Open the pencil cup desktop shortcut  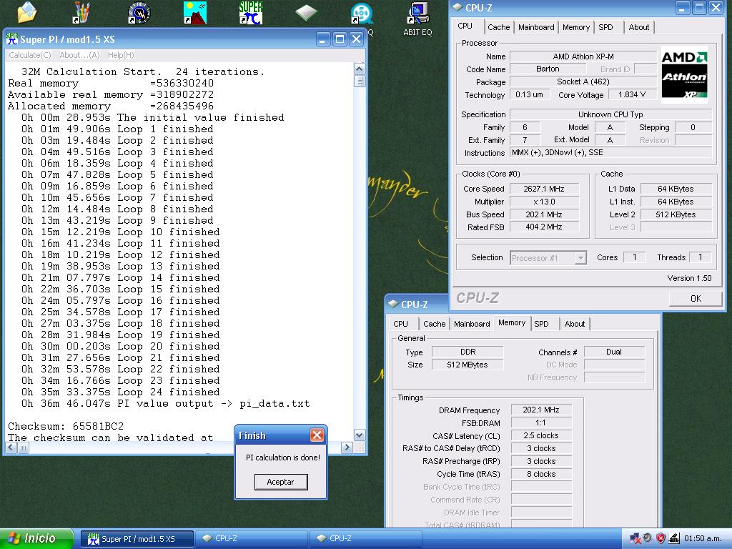(81, 13)
